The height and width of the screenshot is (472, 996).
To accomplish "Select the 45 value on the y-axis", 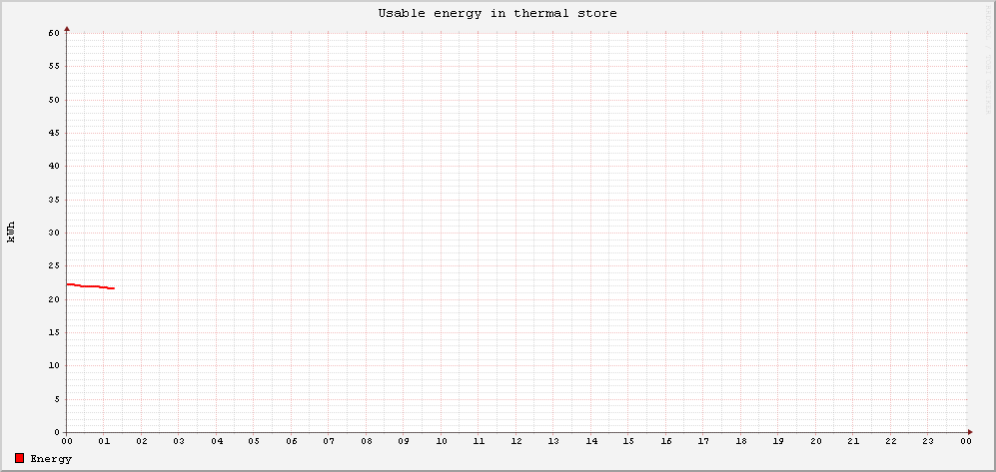I will point(54,133).
